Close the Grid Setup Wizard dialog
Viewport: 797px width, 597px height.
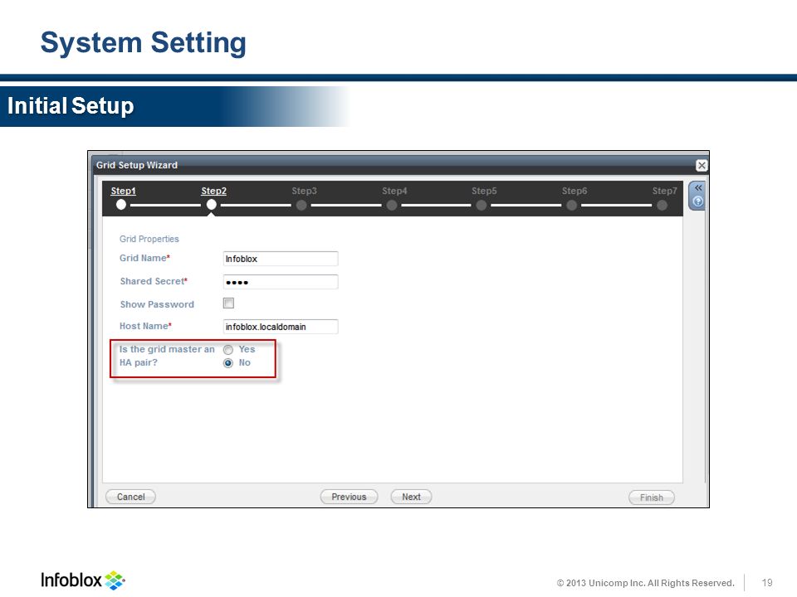(702, 166)
